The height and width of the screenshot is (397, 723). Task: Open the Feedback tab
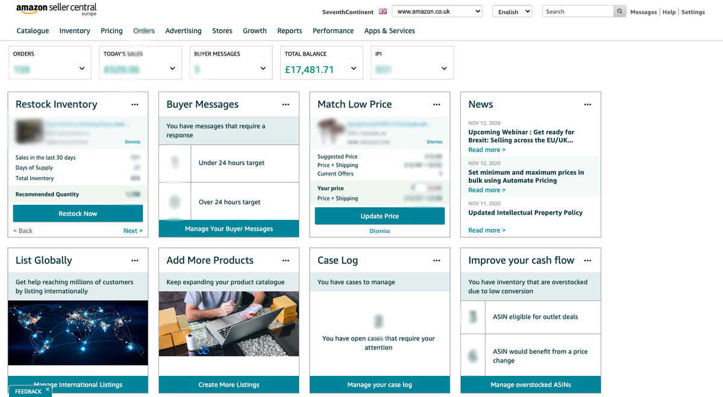28,392
